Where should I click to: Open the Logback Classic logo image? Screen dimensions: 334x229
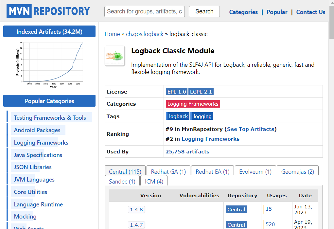pos(115,56)
